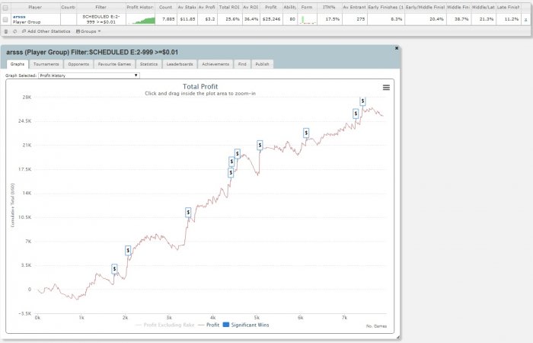Open the Achievements tab
This screenshot has height=343, width=533.
(215, 64)
